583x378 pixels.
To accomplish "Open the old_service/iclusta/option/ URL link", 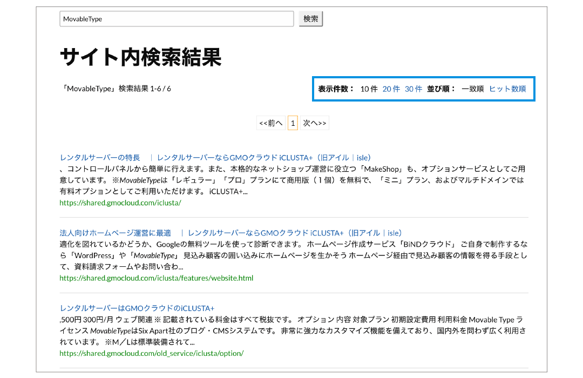I will pyautogui.click(x=151, y=354).
